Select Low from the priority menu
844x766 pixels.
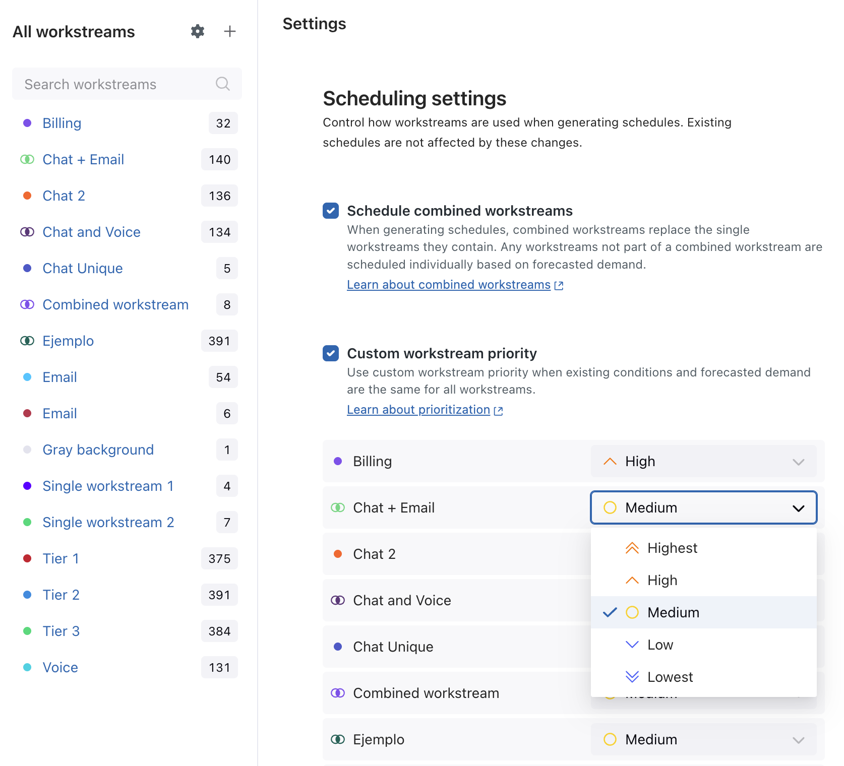pyautogui.click(x=660, y=645)
